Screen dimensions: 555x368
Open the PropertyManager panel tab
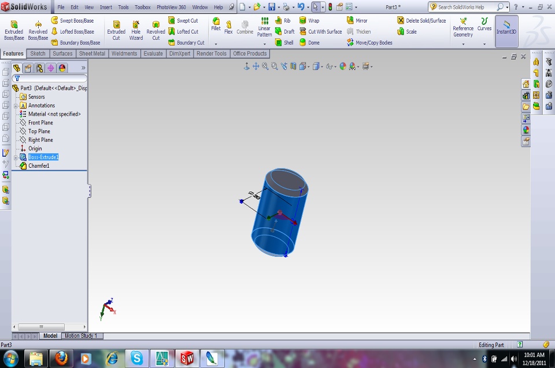28,68
